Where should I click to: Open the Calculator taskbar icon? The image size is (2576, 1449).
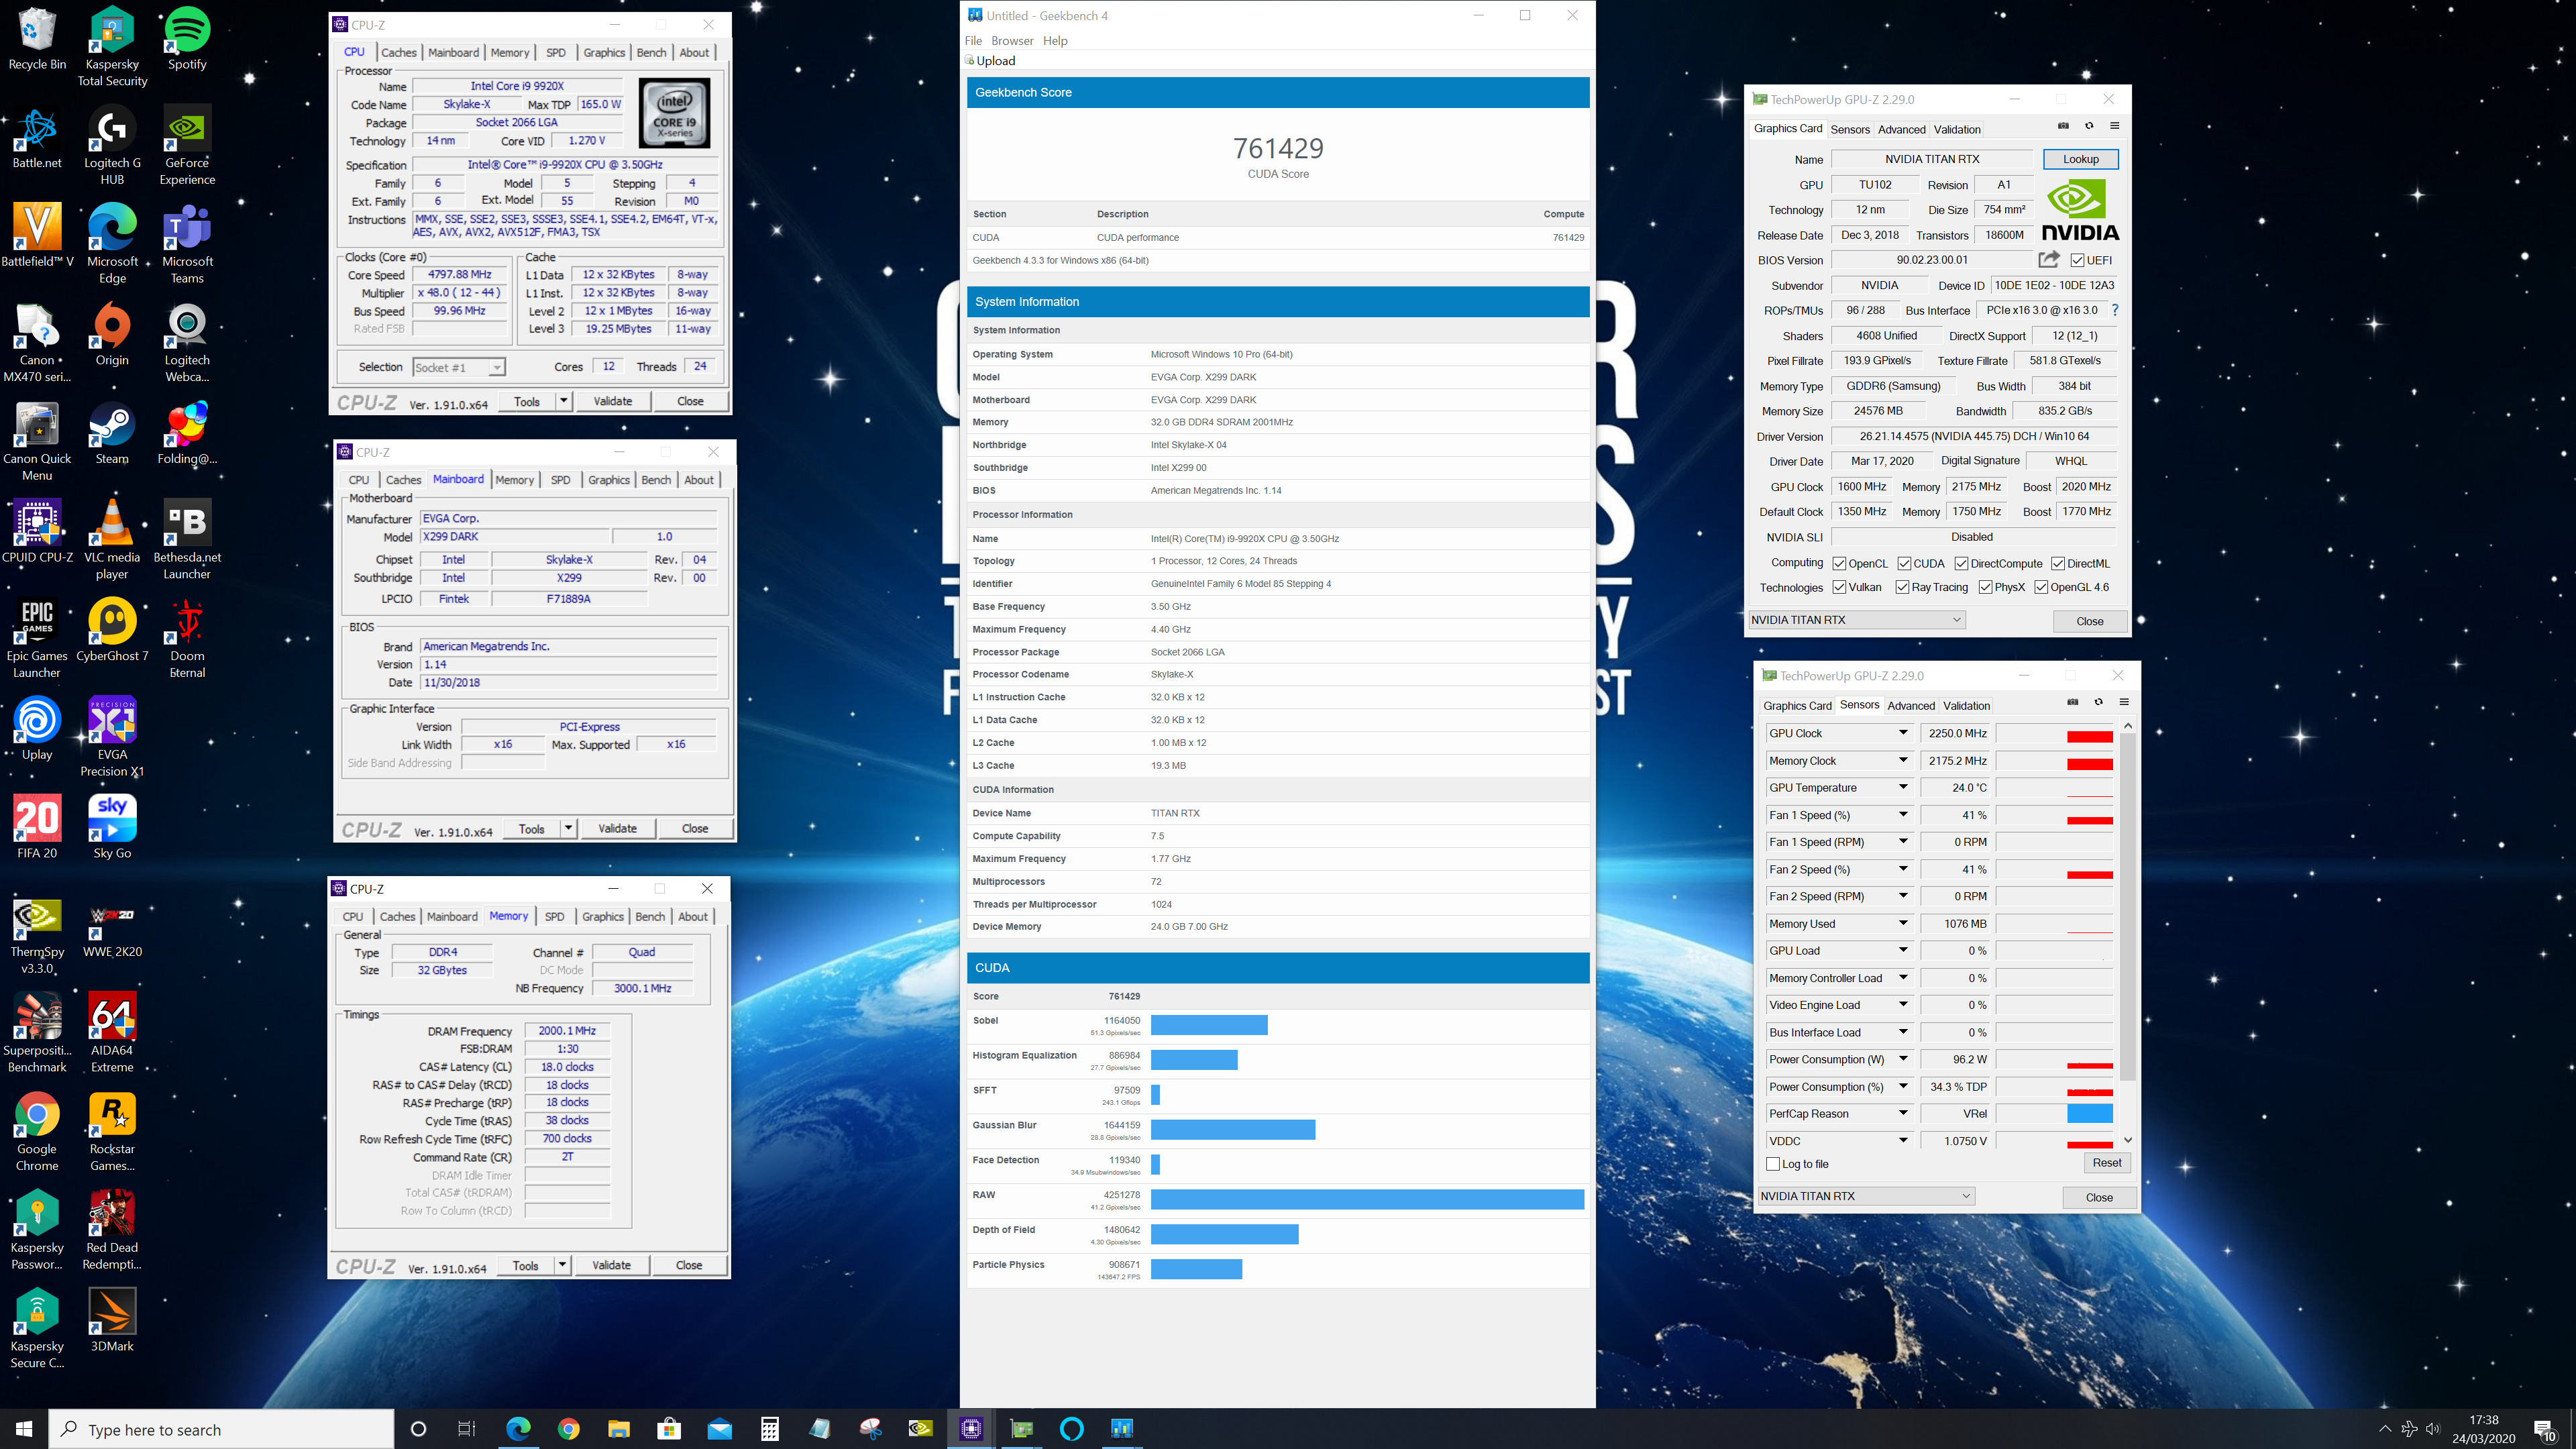click(x=769, y=1429)
